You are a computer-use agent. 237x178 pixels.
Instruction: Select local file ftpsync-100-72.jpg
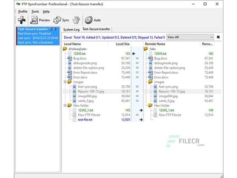[91, 92]
